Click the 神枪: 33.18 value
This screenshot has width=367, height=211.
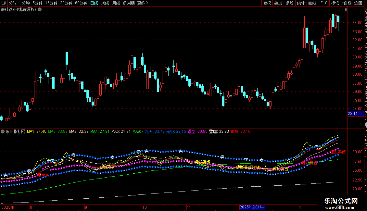(x=240, y=131)
